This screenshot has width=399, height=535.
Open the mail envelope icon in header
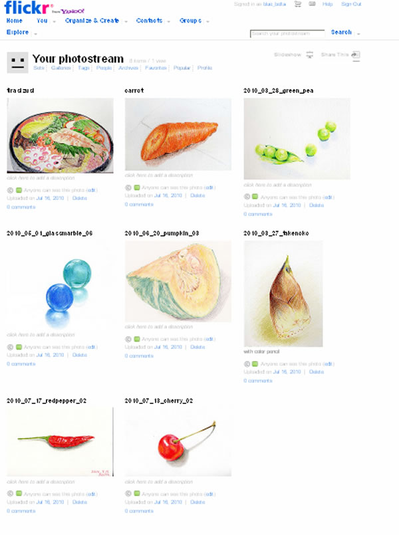pyautogui.click(x=312, y=4)
